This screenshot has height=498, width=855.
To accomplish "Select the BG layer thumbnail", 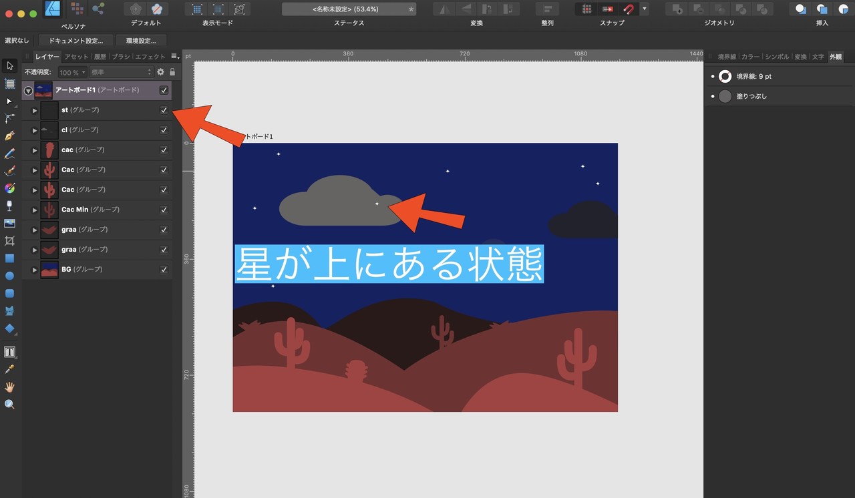I will click(x=49, y=270).
